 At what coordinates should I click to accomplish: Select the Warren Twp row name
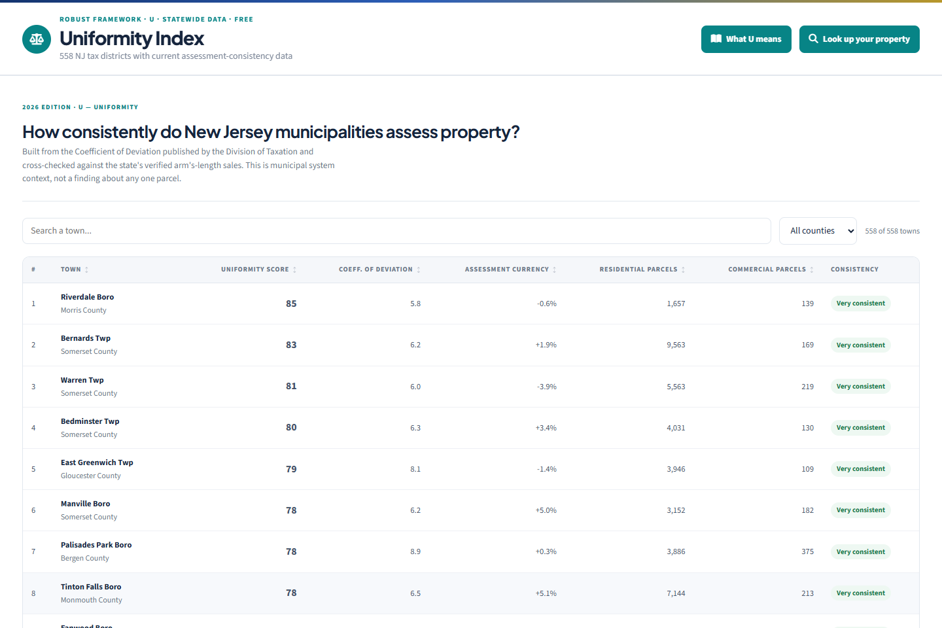[x=82, y=380]
